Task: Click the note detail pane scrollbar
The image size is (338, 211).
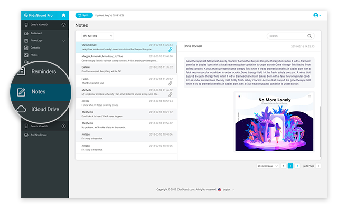Action: pos(321,131)
